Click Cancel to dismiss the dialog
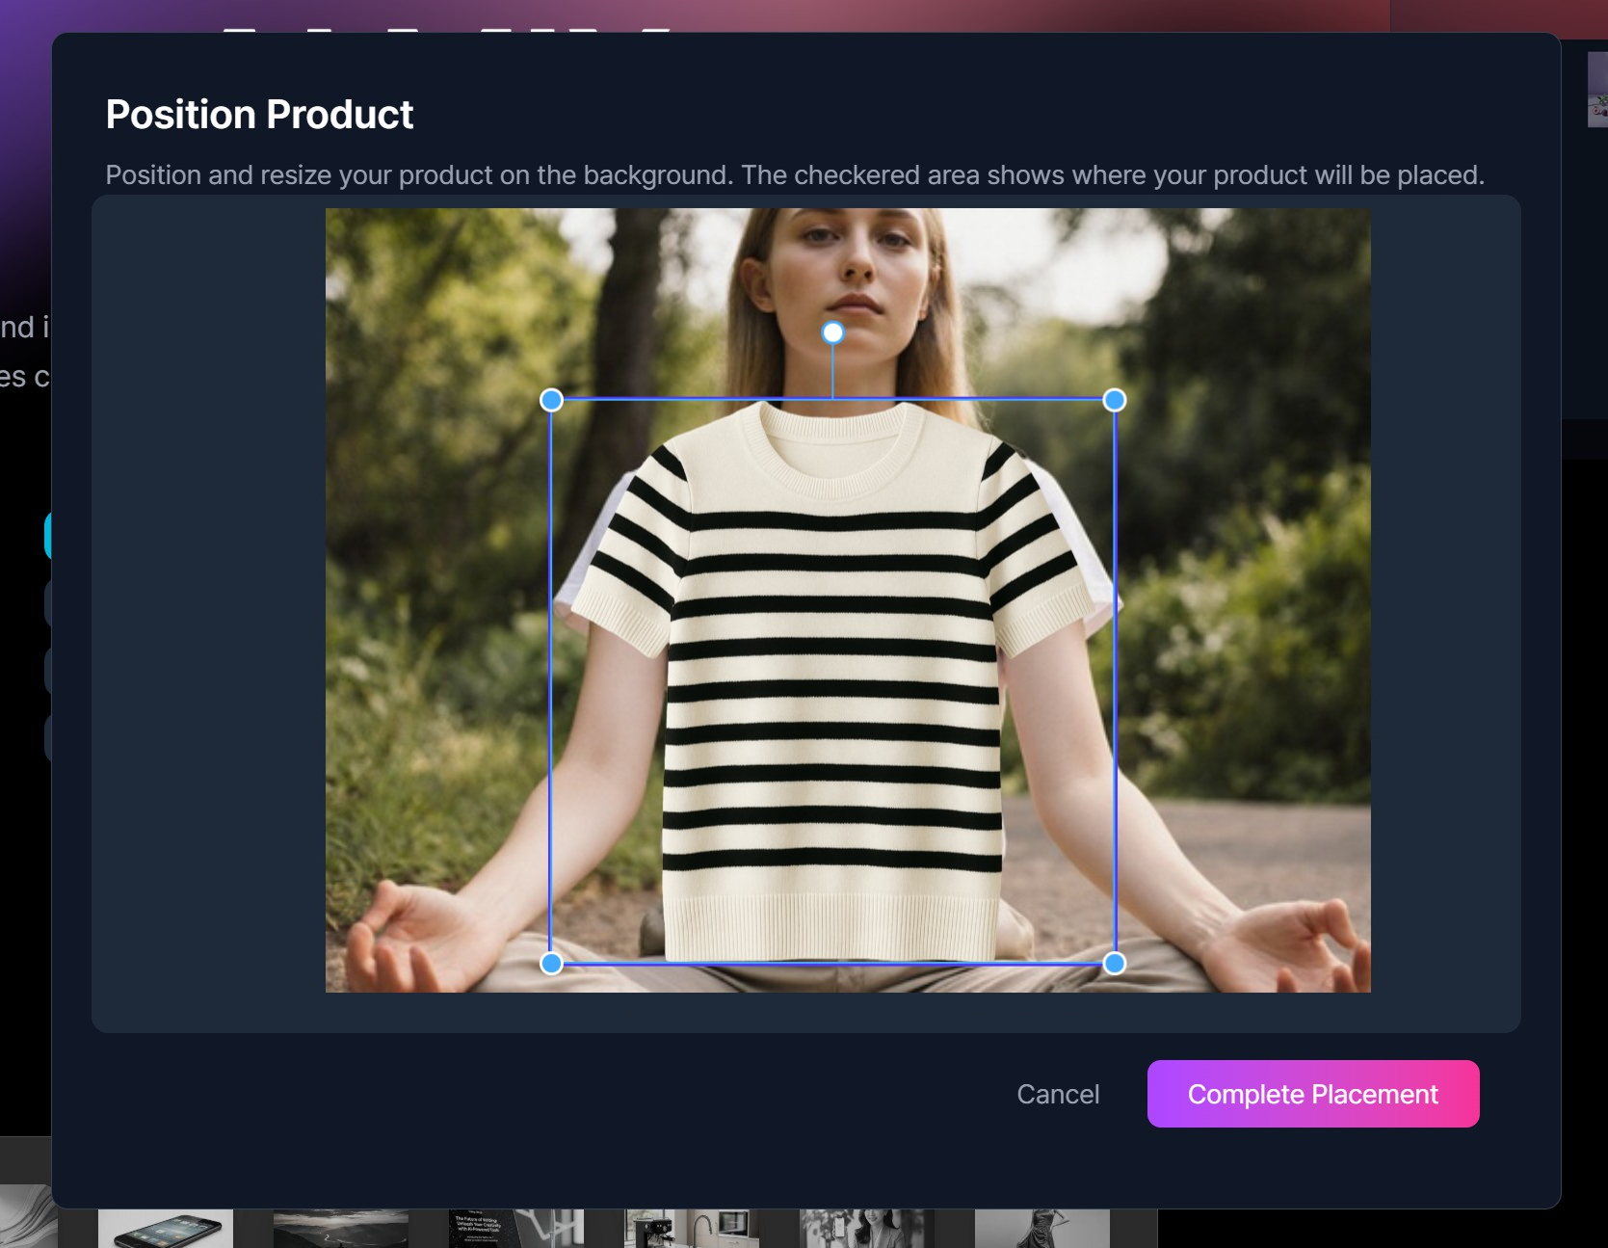Image resolution: width=1608 pixels, height=1248 pixels. click(x=1057, y=1094)
